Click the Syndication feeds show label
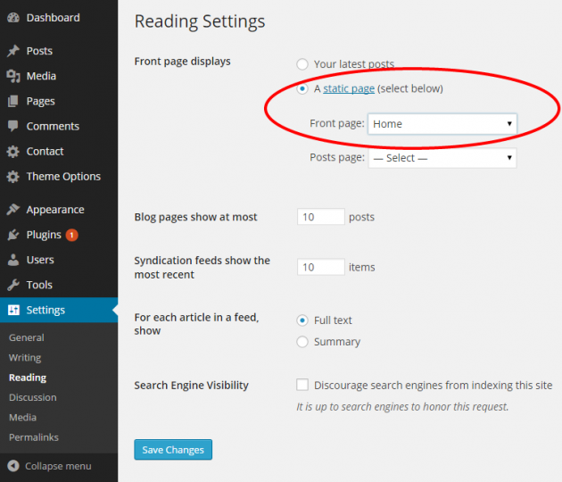Image resolution: width=562 pixels, height=482 pixels. pyautogui.click(x=202, y=267)
